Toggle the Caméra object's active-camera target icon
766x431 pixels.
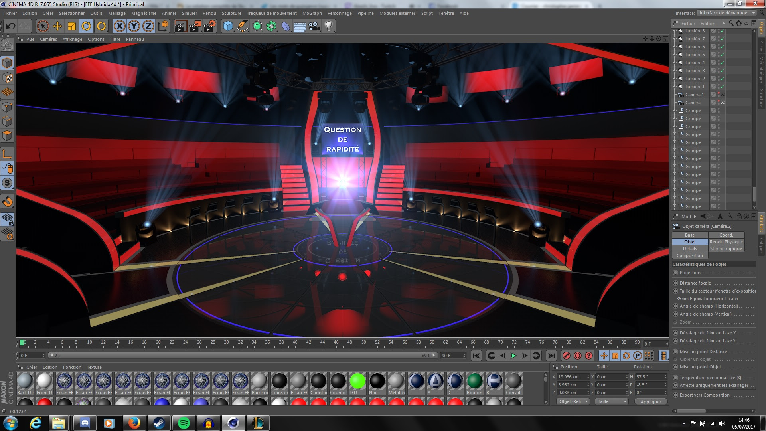click(x=723, y=103)
